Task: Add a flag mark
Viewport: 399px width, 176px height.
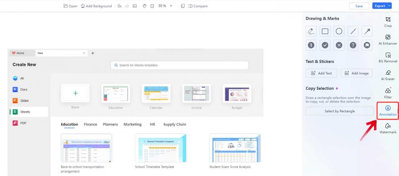Action: tap(367, 45)
